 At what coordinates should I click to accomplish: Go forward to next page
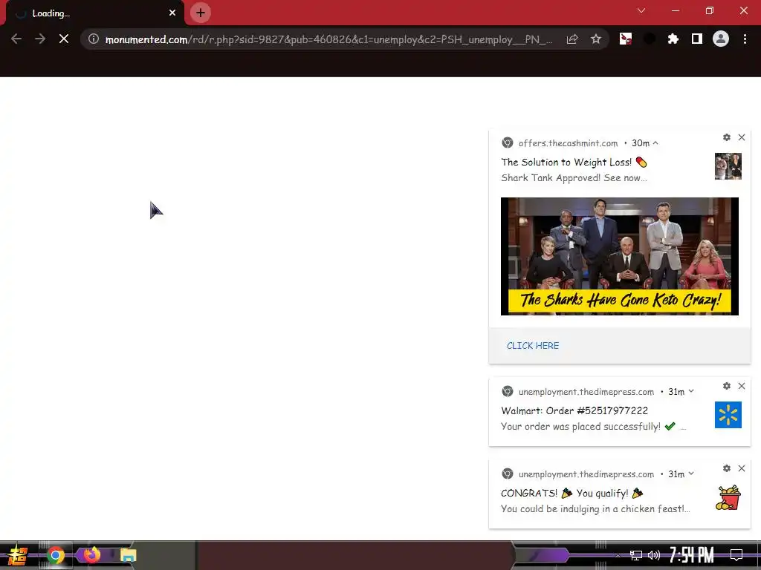click(40, 39)
